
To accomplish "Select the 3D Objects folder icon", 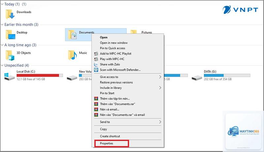I will 10,55.
